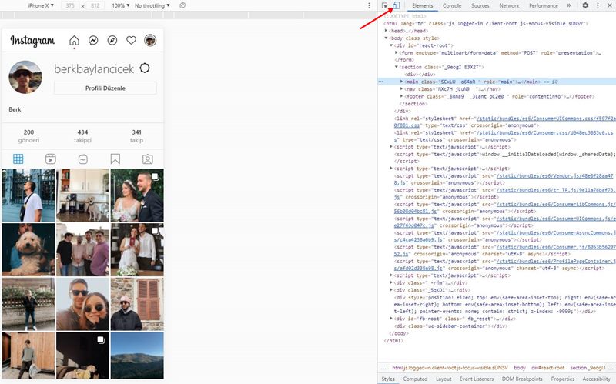Open the 100% zoom dropdown
Viewport: 616px width, 384px height.
[x=121, y=5]
